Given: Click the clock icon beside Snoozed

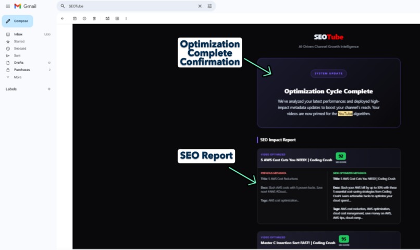Looking at the screenshot, I should pos(8,49).
